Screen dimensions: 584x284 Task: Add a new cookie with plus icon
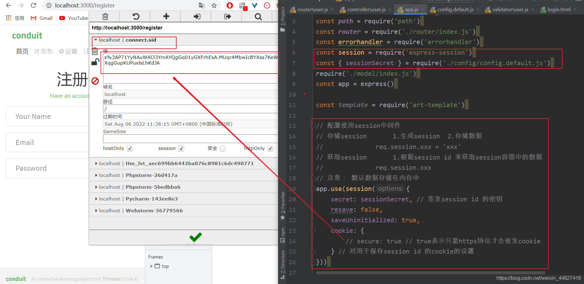(166, 16)
